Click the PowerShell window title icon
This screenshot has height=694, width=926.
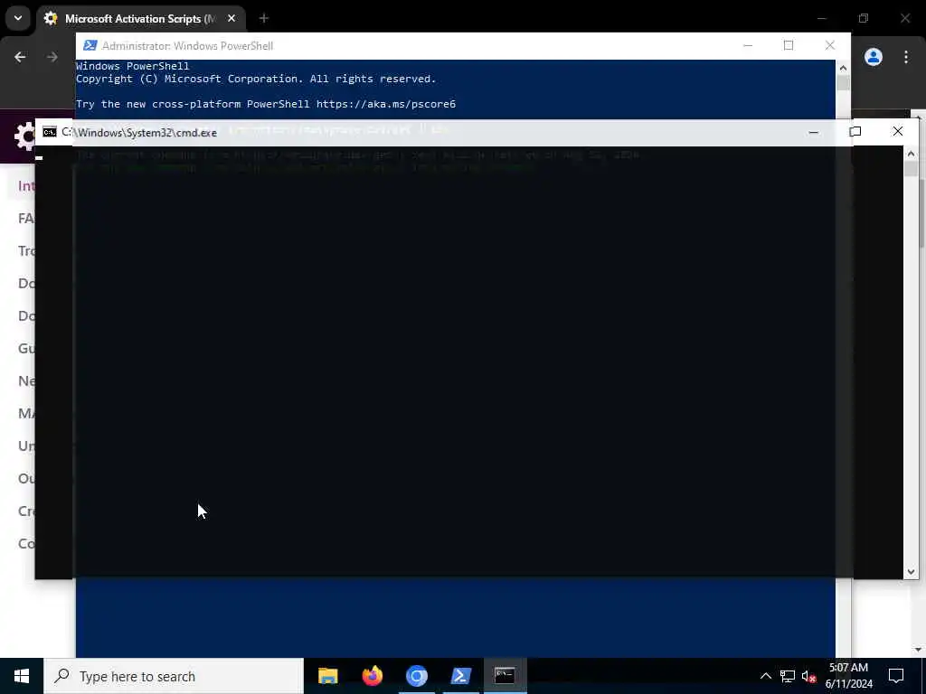[x=90, y=45]
